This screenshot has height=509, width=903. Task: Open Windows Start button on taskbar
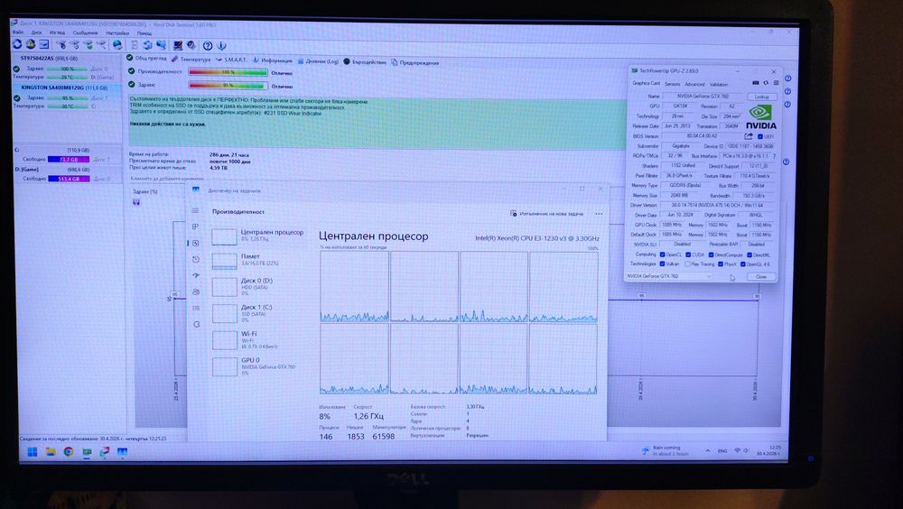click(33, 452)
